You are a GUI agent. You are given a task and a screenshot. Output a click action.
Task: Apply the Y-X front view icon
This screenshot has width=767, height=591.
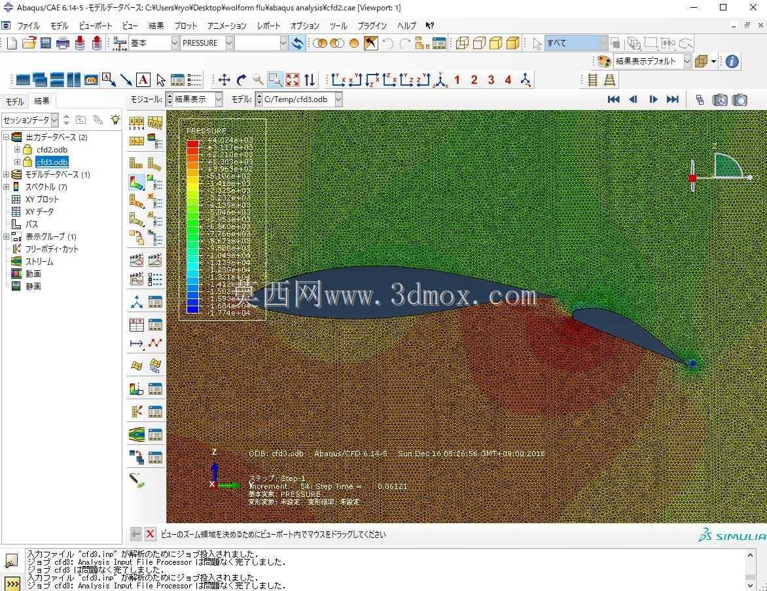(x=338, y=80)
